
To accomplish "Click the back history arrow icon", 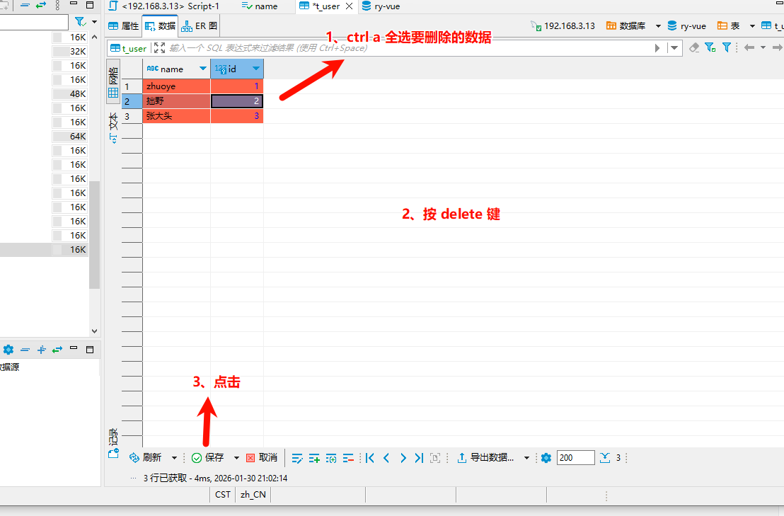I will coord(749,47).
